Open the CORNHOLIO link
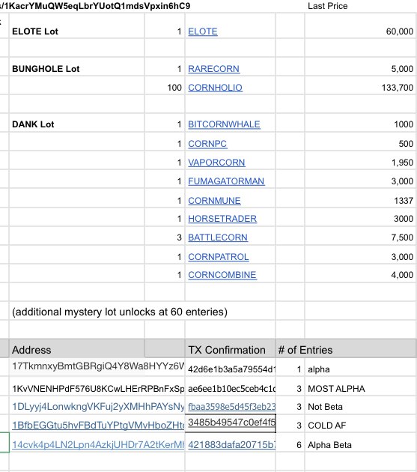Viewport: 417px width, 472px height. click(215, 88)
